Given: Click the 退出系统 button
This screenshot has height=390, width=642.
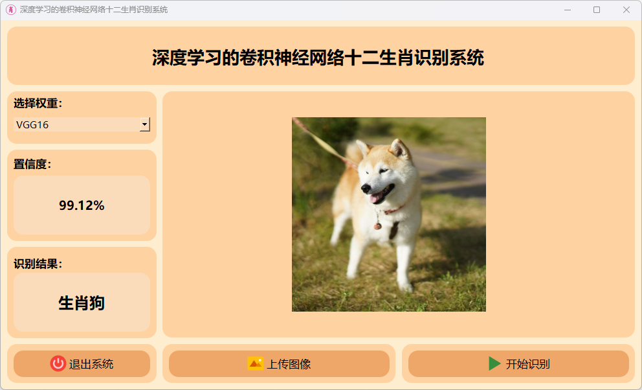Looking at the screenshot, I should [x=82, y=363].
